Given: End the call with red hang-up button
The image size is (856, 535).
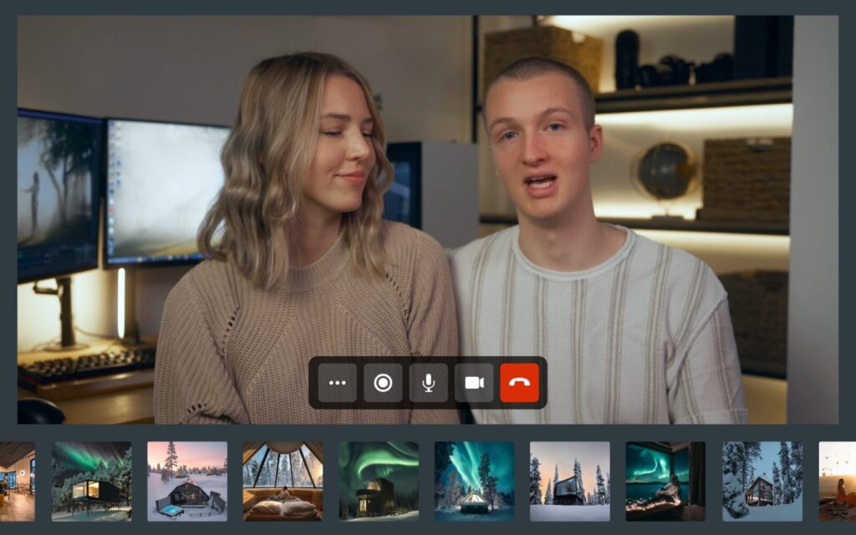Looking at the screenshot, I should point(519,383).
